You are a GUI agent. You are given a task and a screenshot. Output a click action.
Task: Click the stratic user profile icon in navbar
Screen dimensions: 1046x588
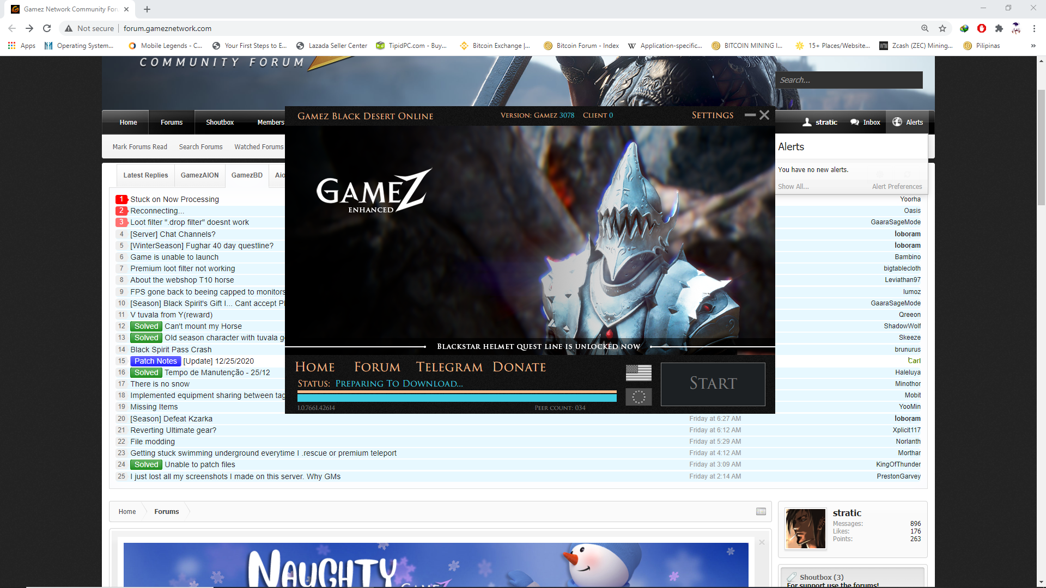(807, 122)
